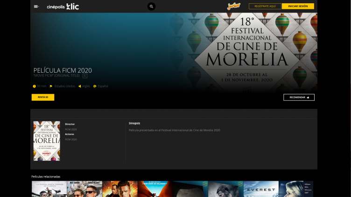Open the Matt Damon Christian Bale related movie
The height and width of the screenshot is (197, 351).
click(84, 189)
